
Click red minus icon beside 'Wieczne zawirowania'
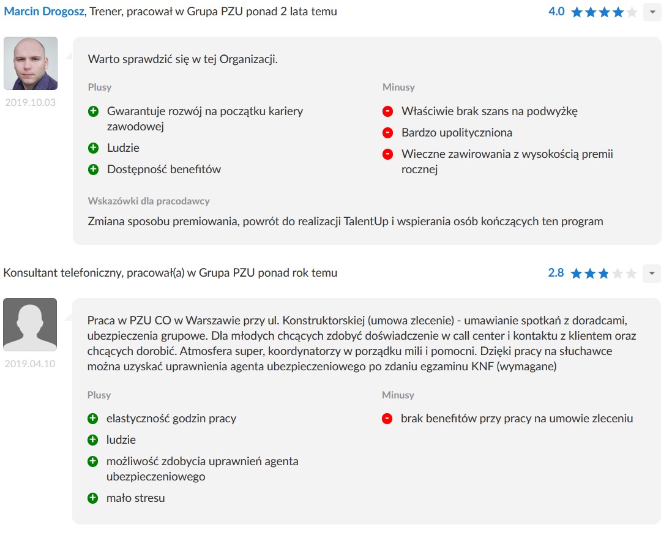[387, 154]
